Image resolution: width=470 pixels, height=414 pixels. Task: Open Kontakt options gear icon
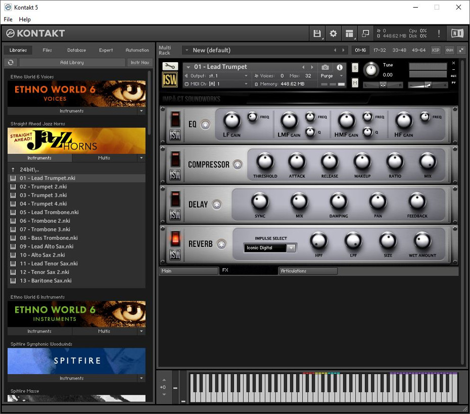coord(333,33)
